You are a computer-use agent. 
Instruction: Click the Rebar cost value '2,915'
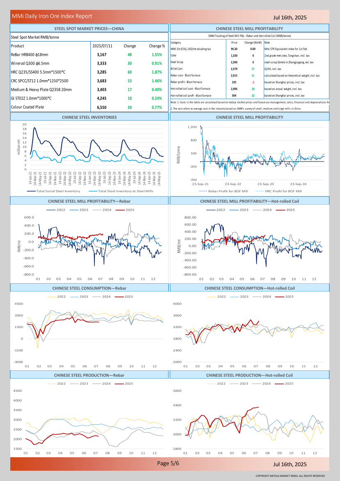click(x=234, y=76)
